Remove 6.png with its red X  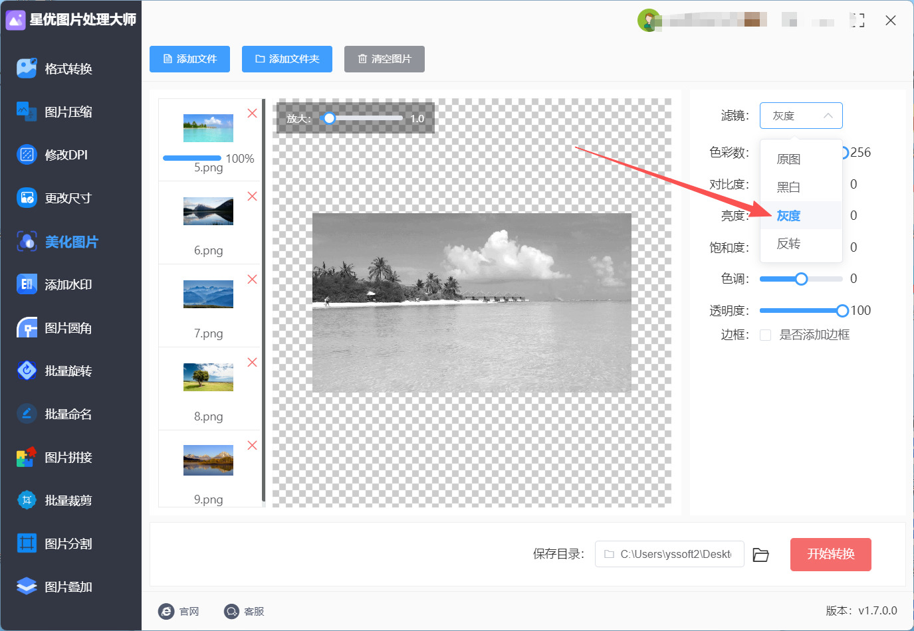(x=252, y=197)
